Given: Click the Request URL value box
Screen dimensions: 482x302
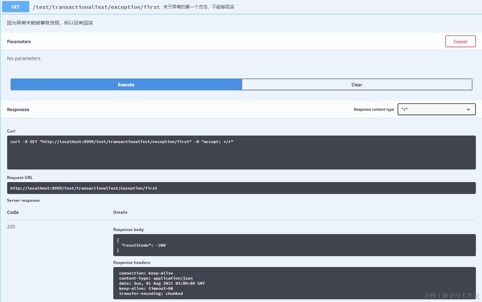Looking at the screenshot, I should coord(241,188).
